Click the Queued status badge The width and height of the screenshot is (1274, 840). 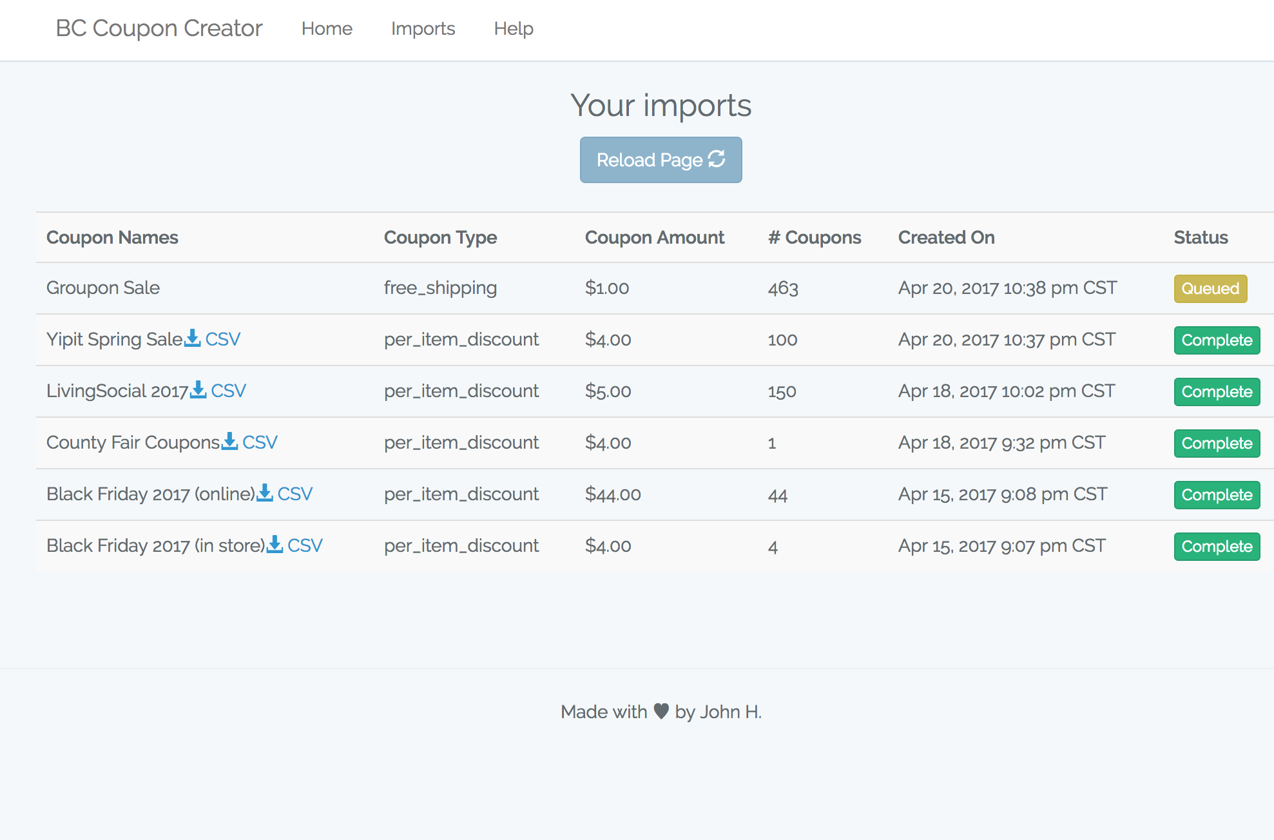1210,288
